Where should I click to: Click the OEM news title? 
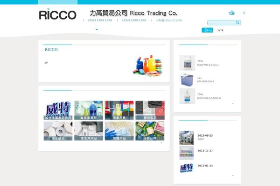201,139
